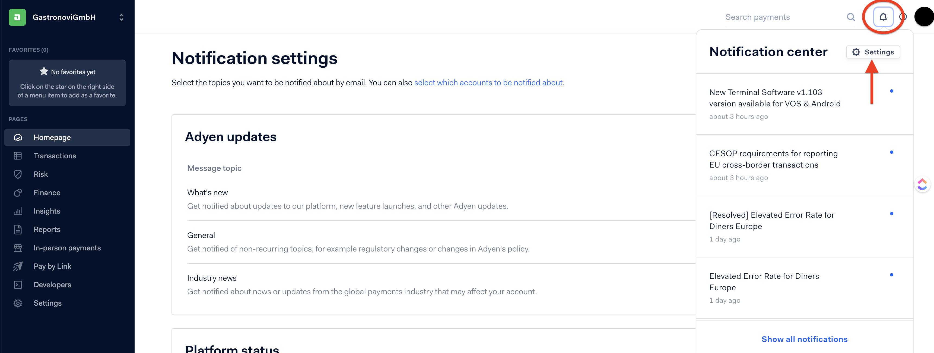
Task: Open Settings in the left sidebar
Action: (67, 303)
